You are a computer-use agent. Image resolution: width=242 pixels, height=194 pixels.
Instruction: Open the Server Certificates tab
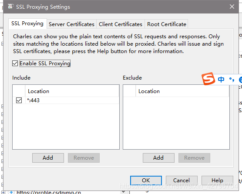click(x=71, y=24)
